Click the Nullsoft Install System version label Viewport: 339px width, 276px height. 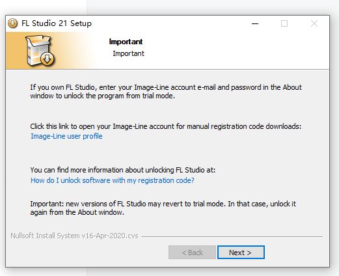pos(74,236)
